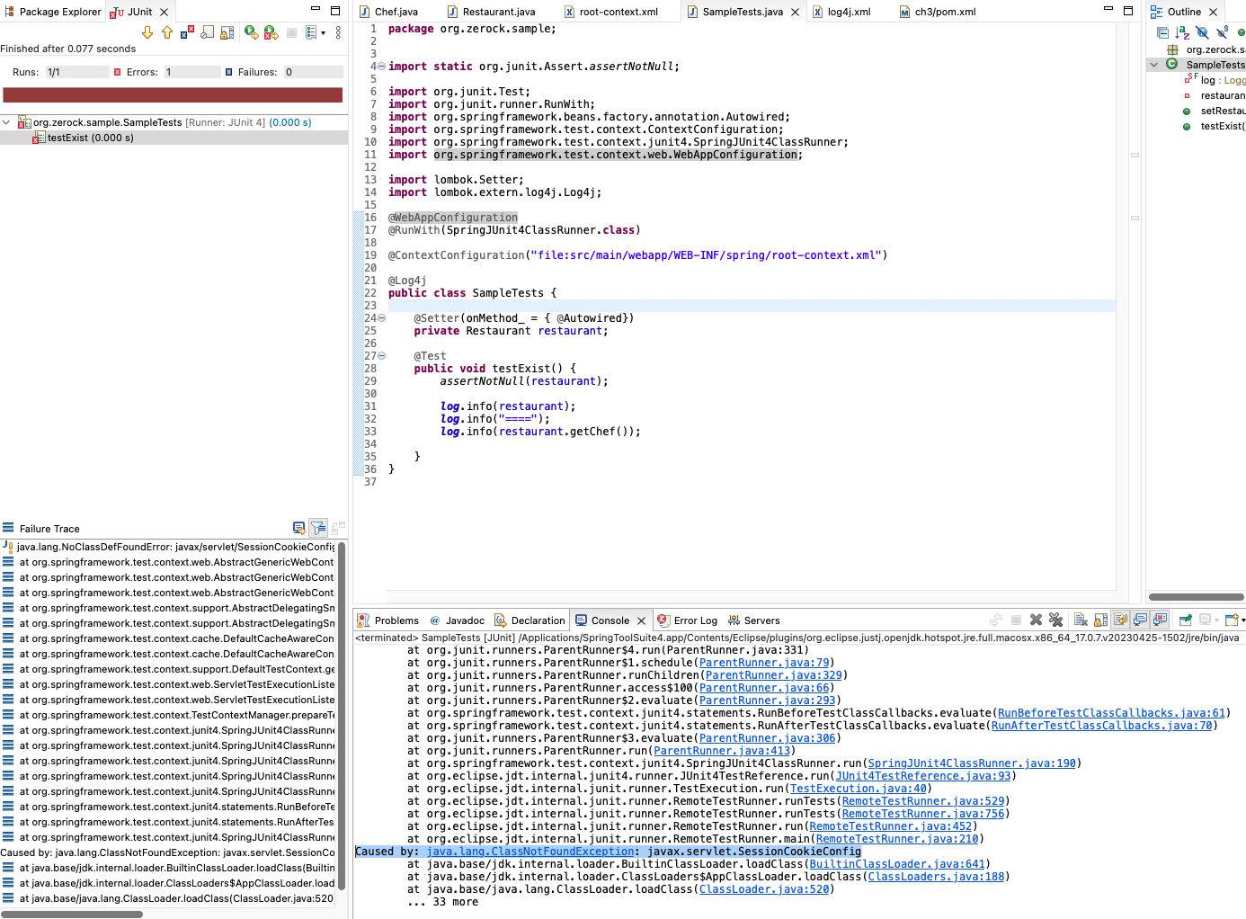Close the Outline view

tap(1213, 12)
